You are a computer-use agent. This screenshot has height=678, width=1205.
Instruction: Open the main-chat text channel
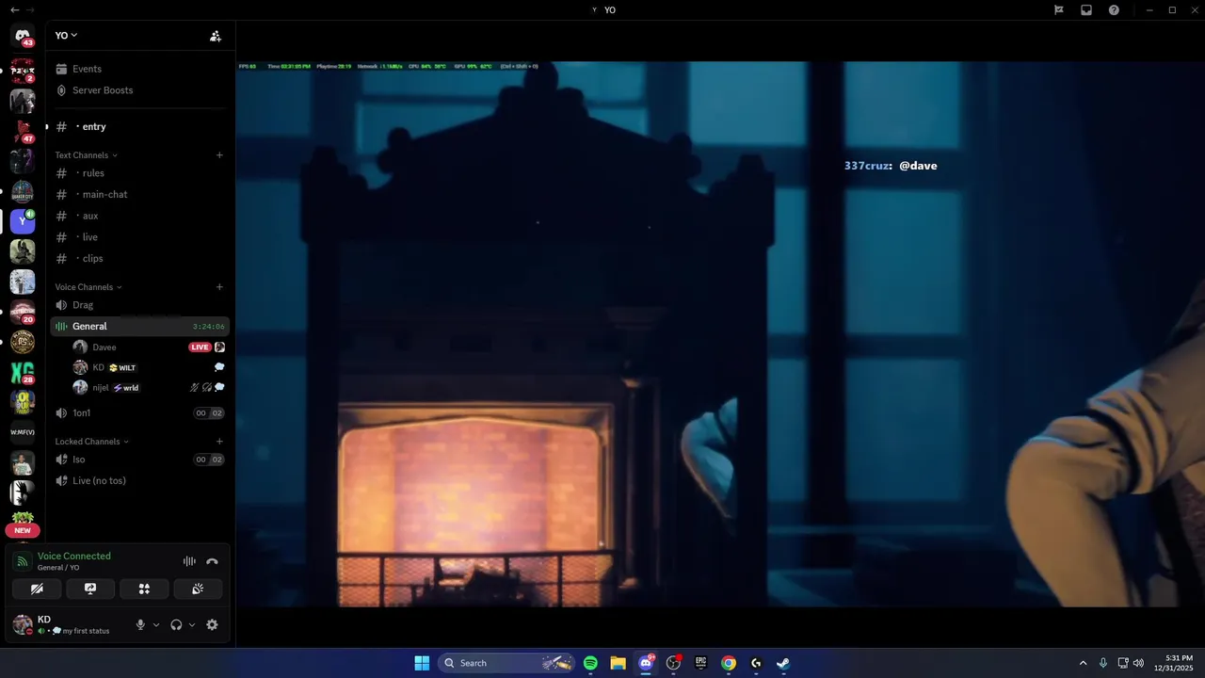(x=139, y=194)
